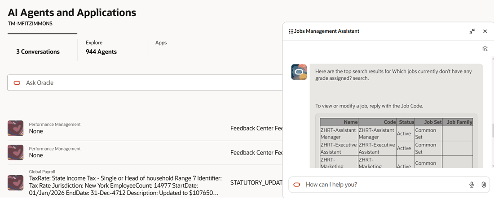Screen dimensions: 494x198
Task: Click the first Performance Management row icon
Action: [15, 128]
